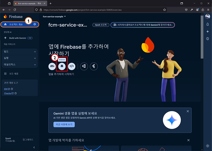Viewport: 212px width, 151px height.
Task: Open browser account profile icon
Action: coord(197,10)
